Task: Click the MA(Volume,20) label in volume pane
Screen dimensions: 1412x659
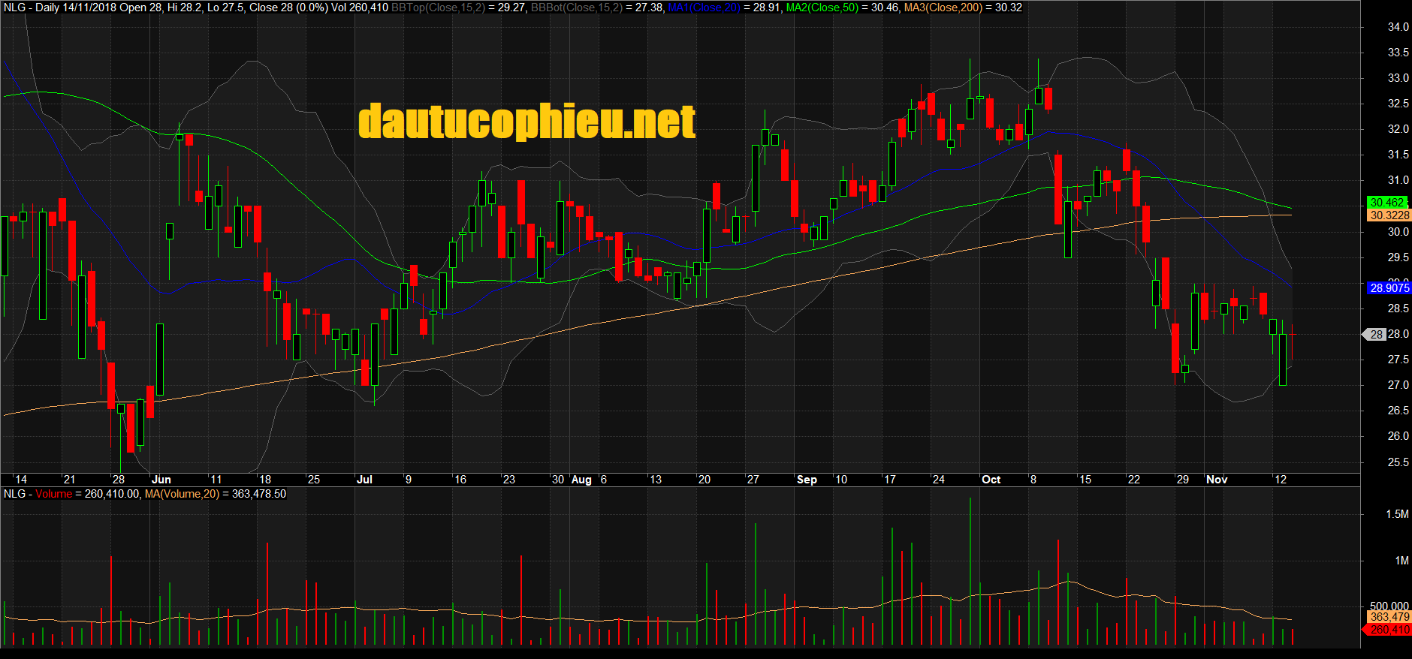Action: [x=182, y=494]
